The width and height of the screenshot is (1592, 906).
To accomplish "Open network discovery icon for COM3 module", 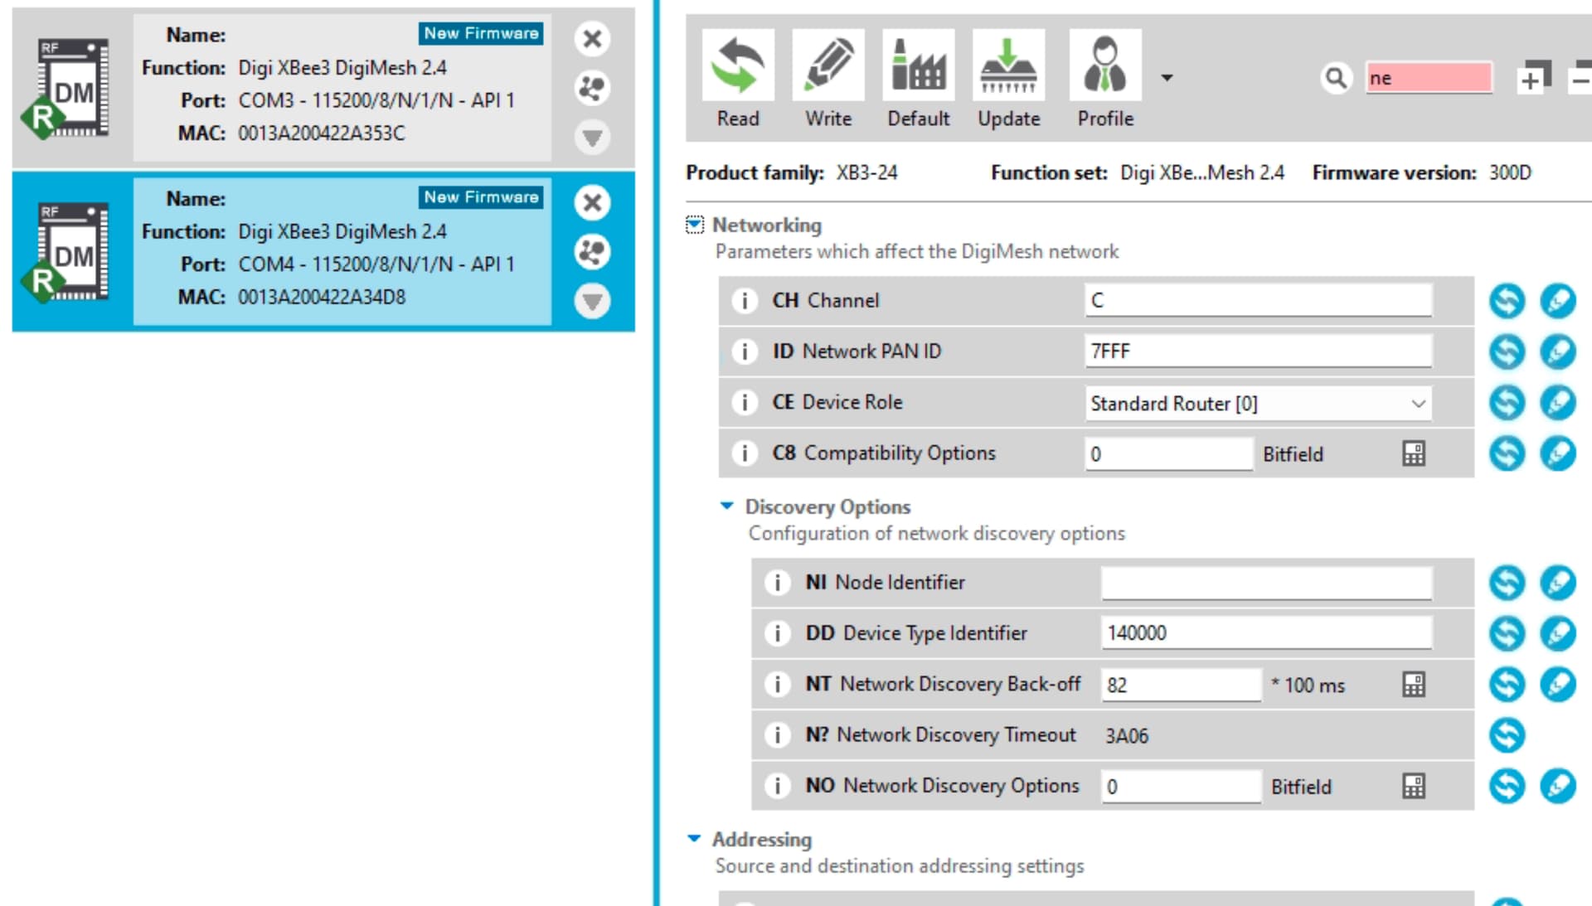I will tap(592, 88).
